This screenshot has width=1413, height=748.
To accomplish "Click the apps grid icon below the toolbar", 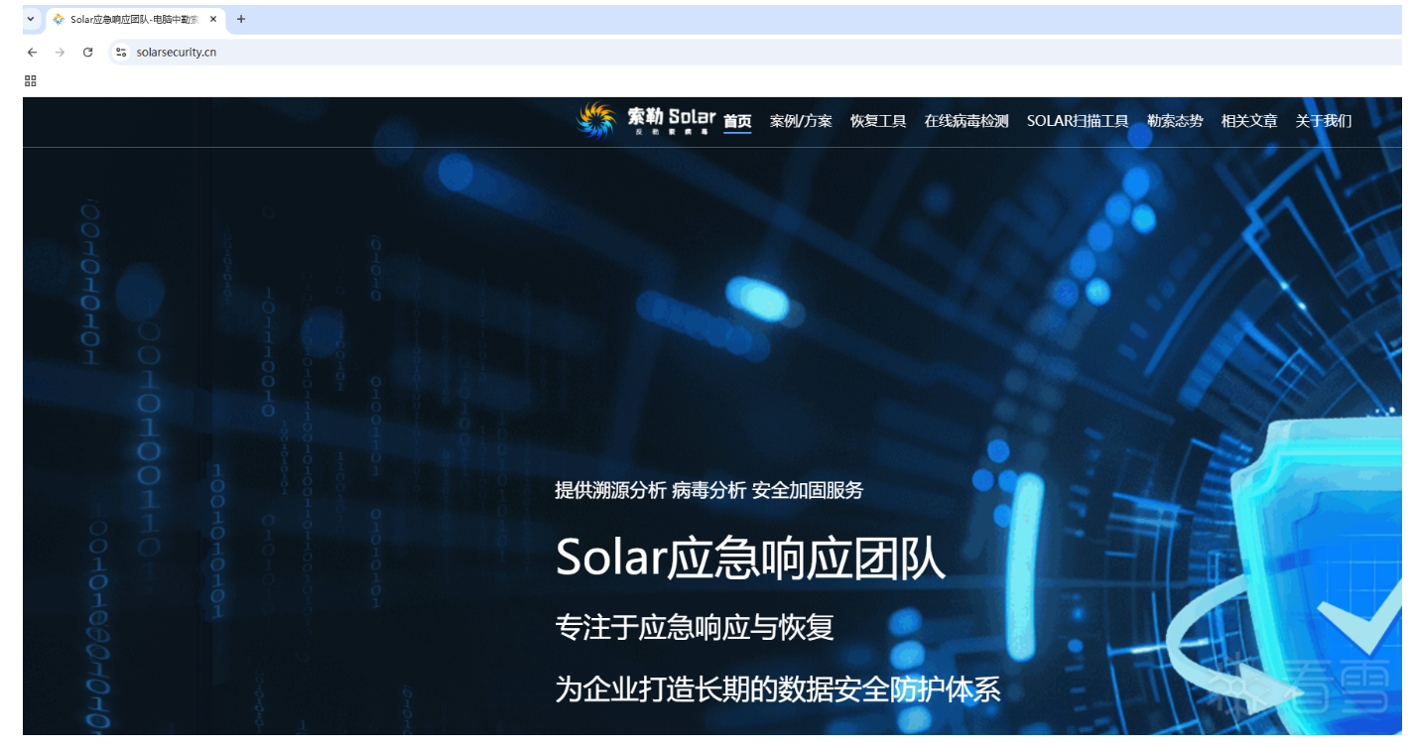I will point(29,80).
